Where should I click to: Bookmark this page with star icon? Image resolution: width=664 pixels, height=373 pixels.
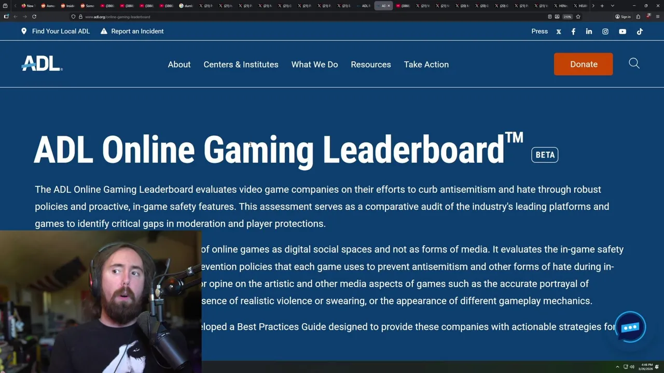(578, 17)
